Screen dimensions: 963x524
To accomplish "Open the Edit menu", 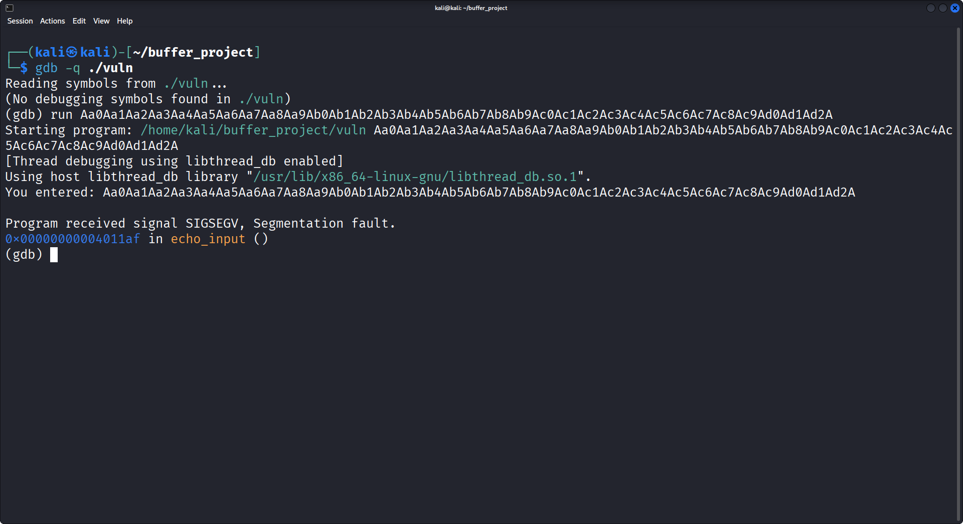I will tap(78, 21).
